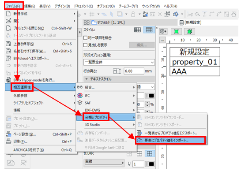Open the IFC submenu
This screenshot has height=171, width=241.
[106, 96]
